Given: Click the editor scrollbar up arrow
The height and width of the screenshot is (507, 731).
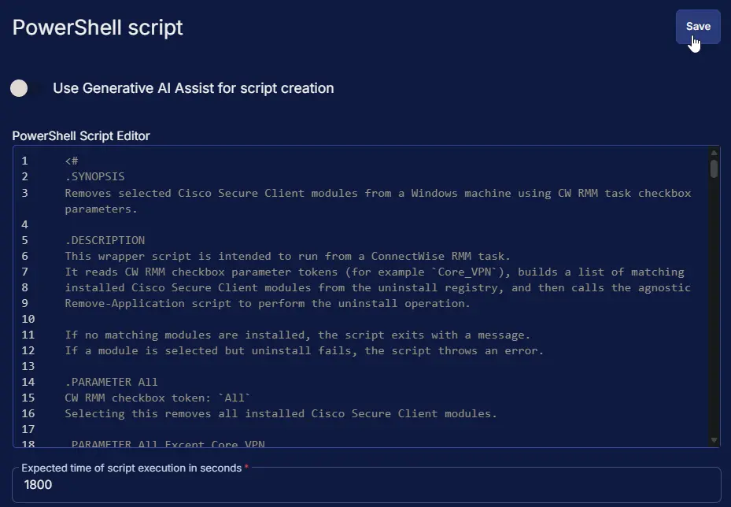Looking at the screenshot, I should 714,153.
